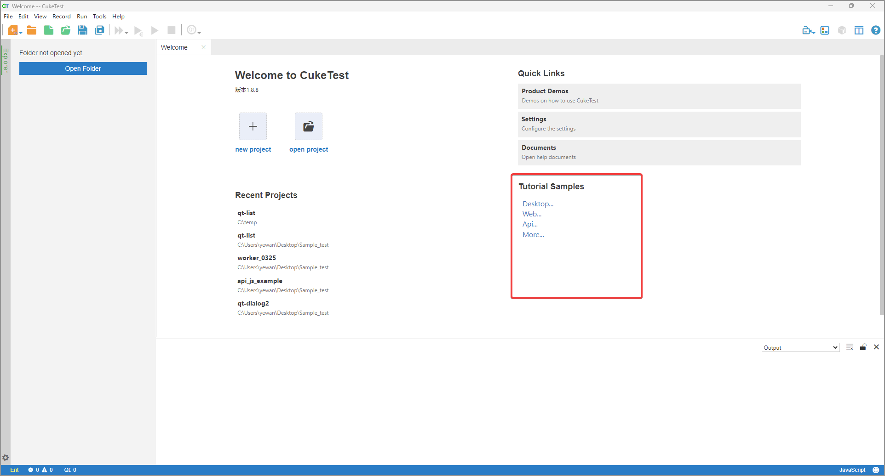Open the Desktop... tutorial samples
The image size is (885, 476).
pos(538,204)
